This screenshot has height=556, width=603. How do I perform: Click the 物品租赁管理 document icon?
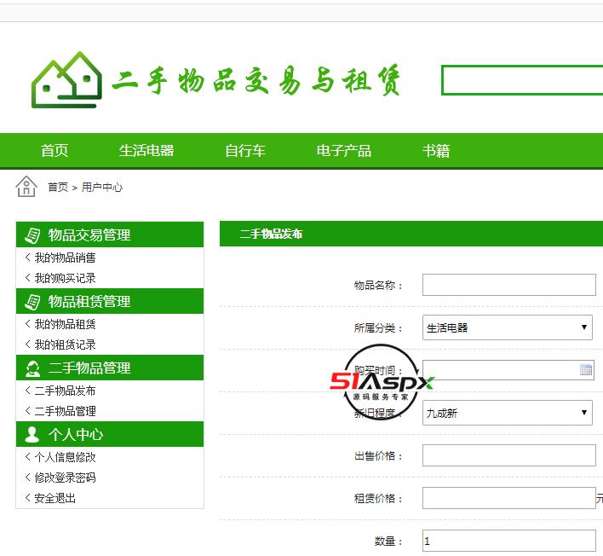pyautogui.click(x=32, y=302)
